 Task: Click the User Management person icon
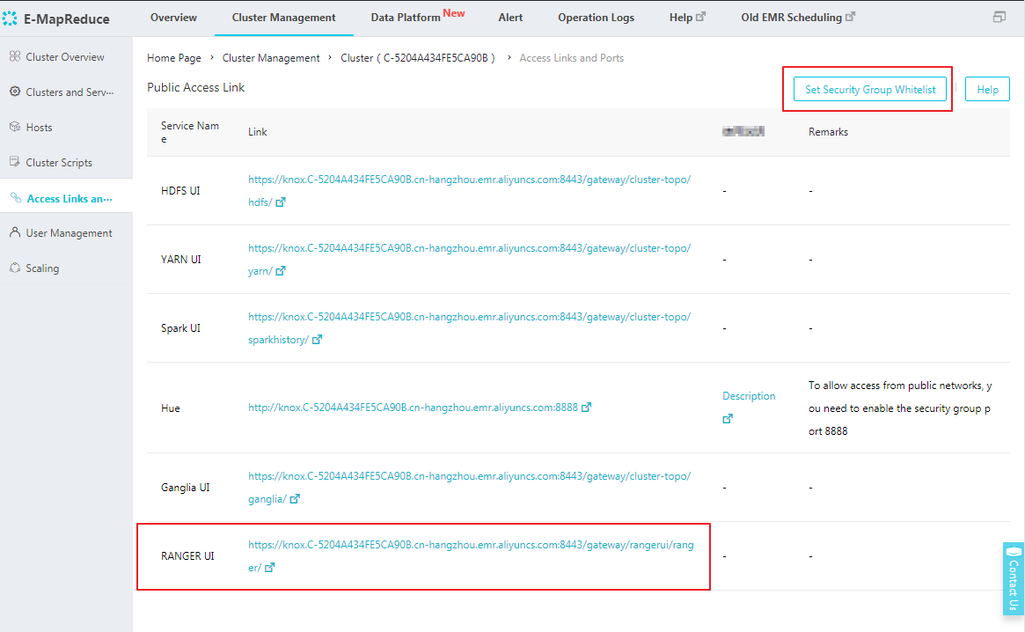pos(15,233)
